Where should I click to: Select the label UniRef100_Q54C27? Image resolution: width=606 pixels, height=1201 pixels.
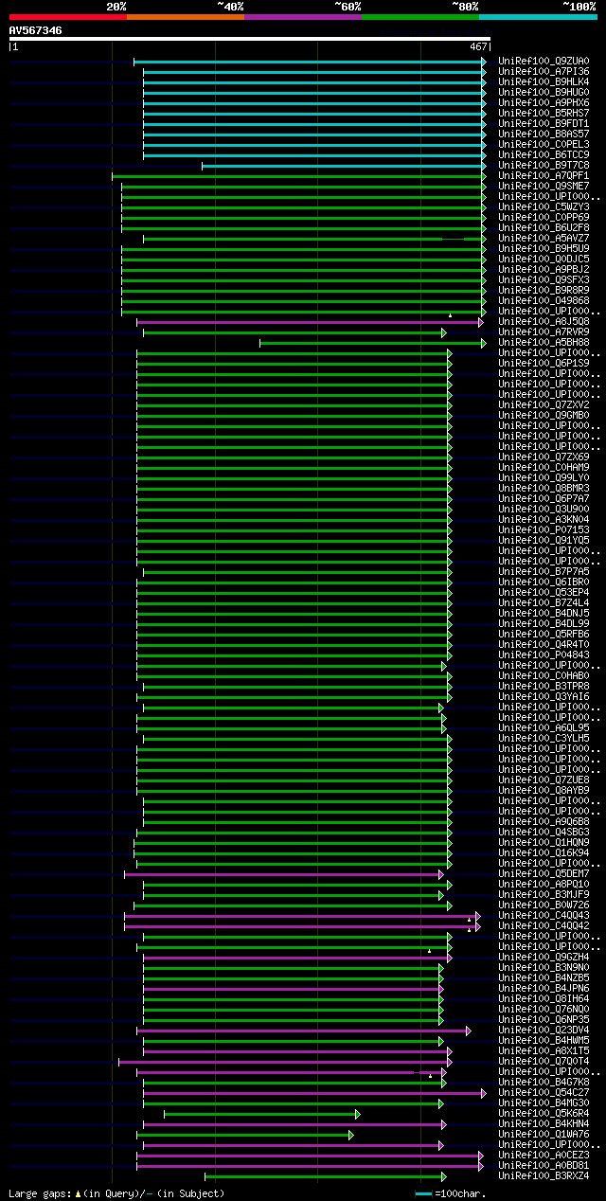click(544, 1093)
